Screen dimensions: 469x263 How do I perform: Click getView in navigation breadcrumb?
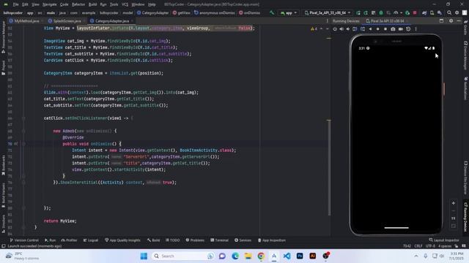[x=181, y=13]
